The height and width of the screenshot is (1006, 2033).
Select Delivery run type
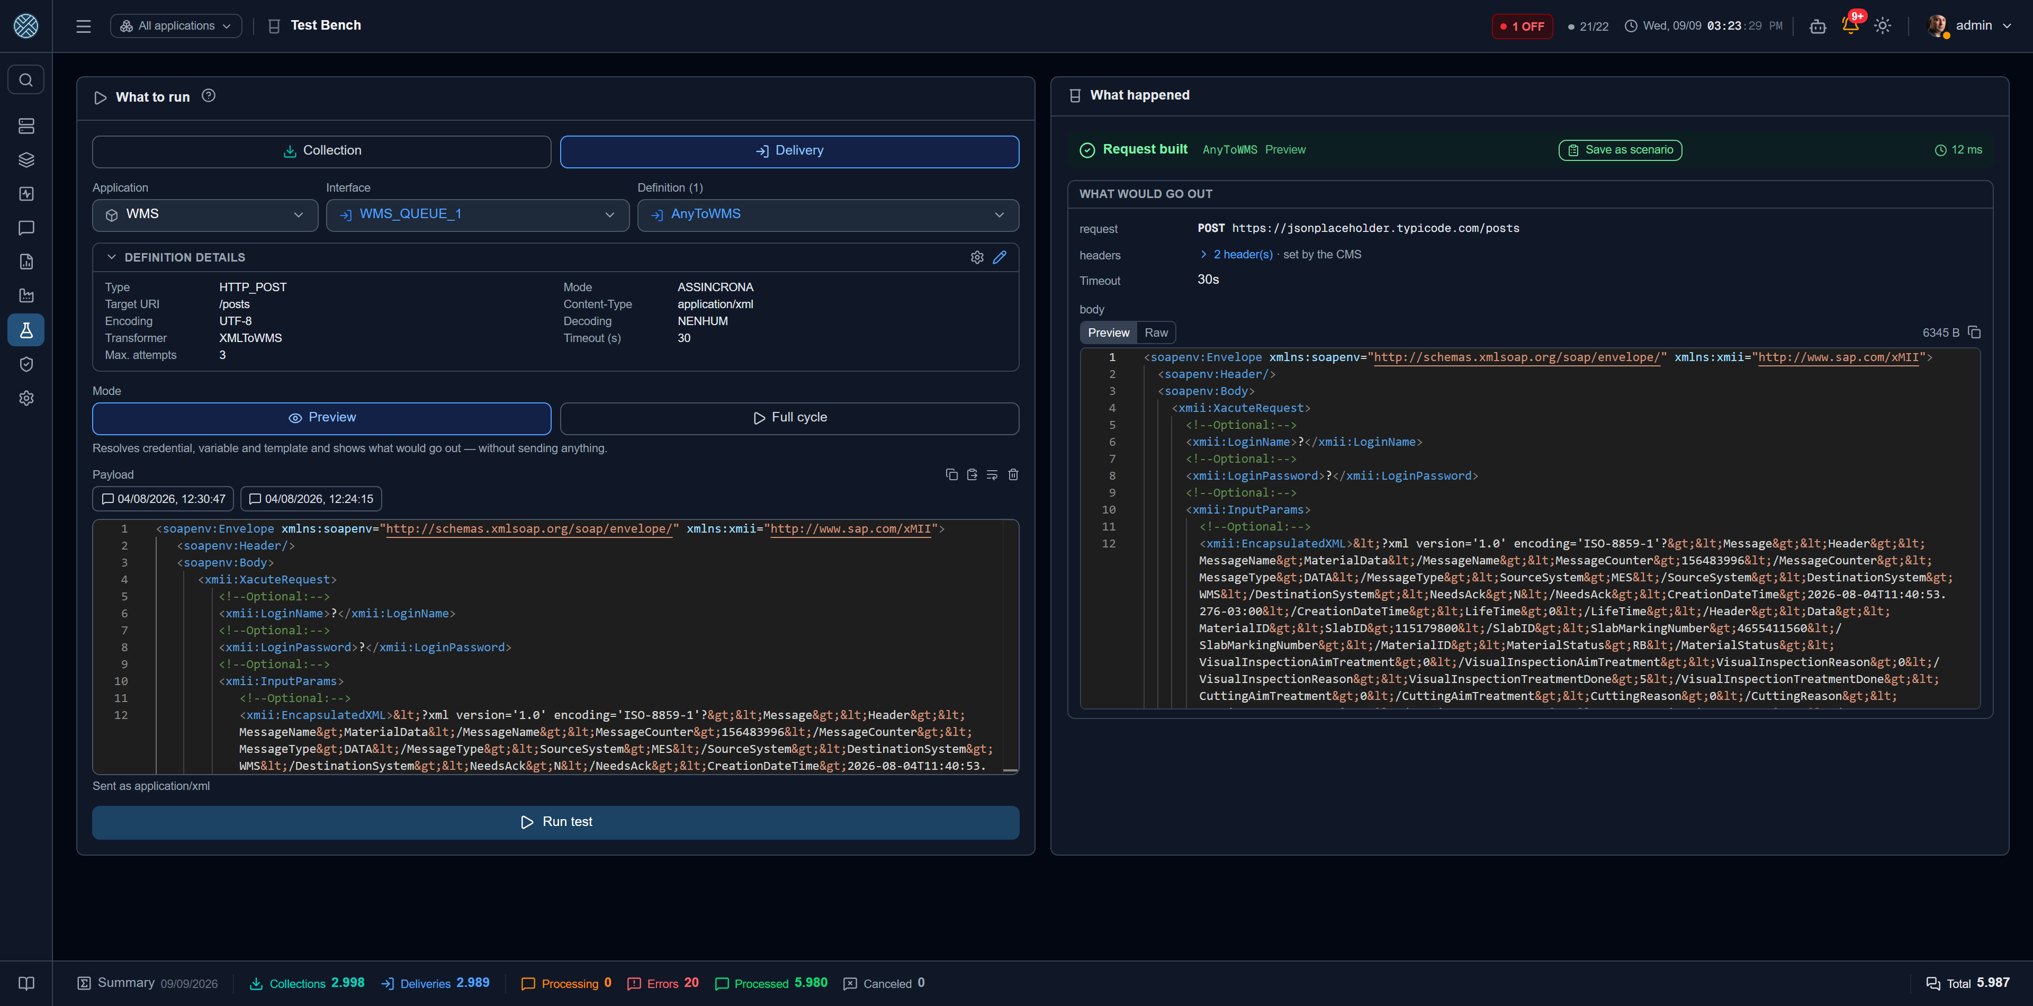pyautogui.click(x=789, y=151)
